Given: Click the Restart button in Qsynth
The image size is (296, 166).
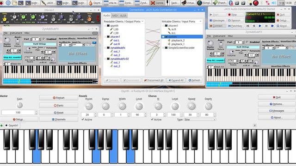Looking at the screenshot, I should [x=59, y=98].
